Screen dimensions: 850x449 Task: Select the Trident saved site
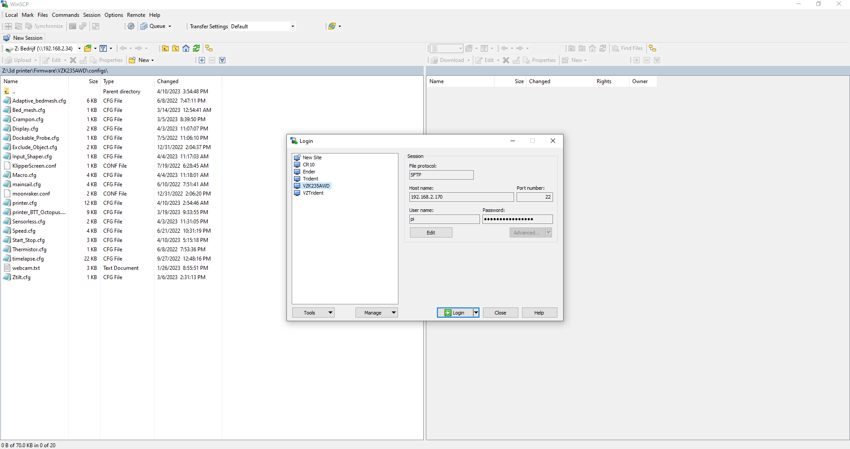[311, 179]
